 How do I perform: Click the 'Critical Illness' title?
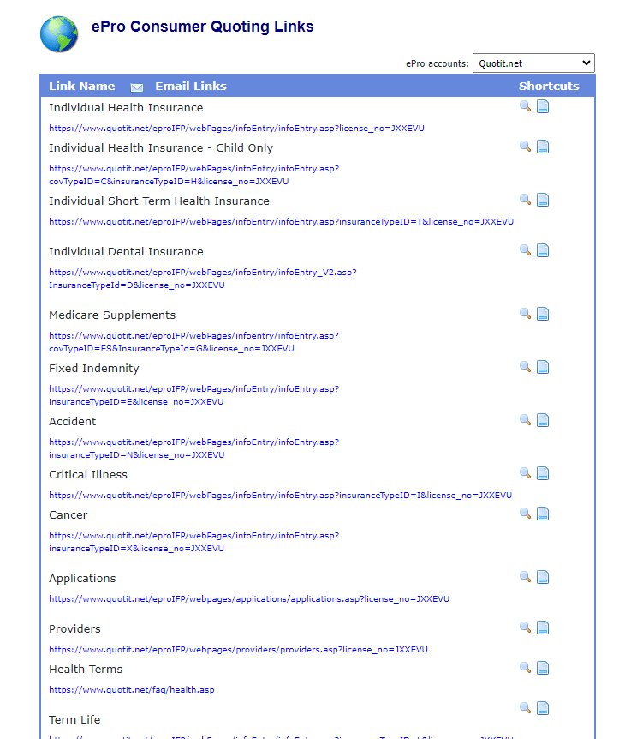click(88, 475)
